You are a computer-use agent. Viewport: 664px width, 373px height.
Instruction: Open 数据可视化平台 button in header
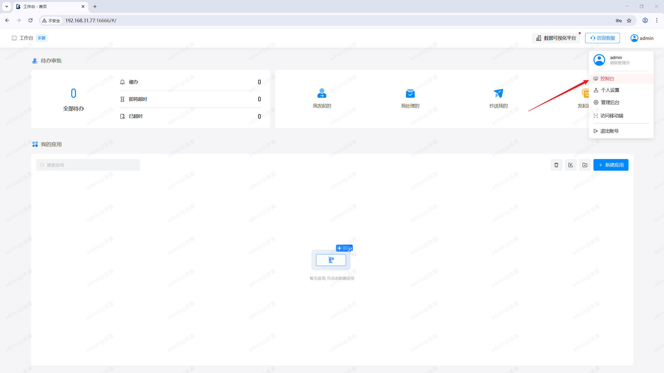click(x=556, y=38)
